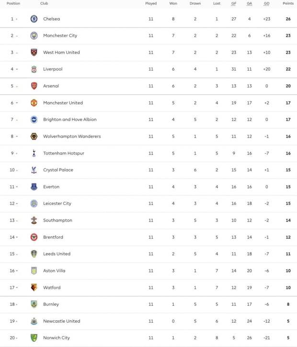Sort by the GF column header
Viewport: 297px width, 347px height.
pos(234,3)
